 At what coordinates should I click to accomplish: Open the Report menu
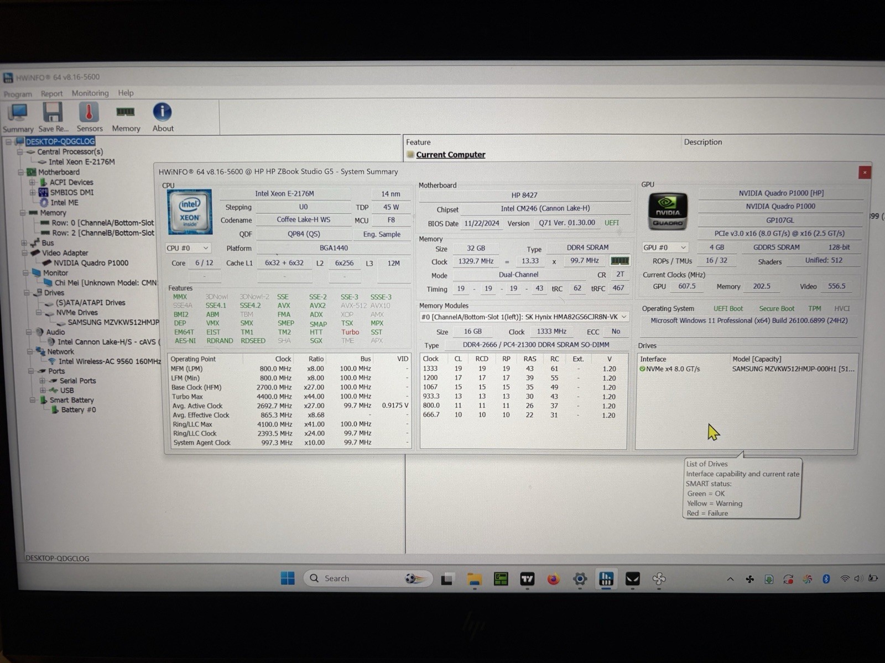tap(51, 93)
